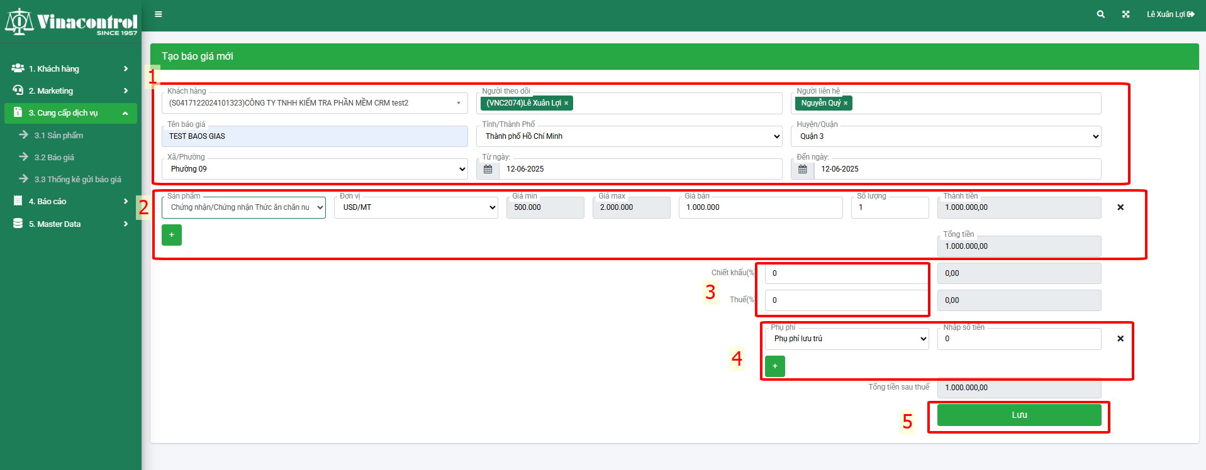
Task: Remove the Lê Xuân Lợi follower tag
Action: click(x=566, y=103)
